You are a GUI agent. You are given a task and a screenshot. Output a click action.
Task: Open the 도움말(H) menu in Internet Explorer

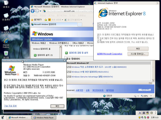tap(82, 15)
